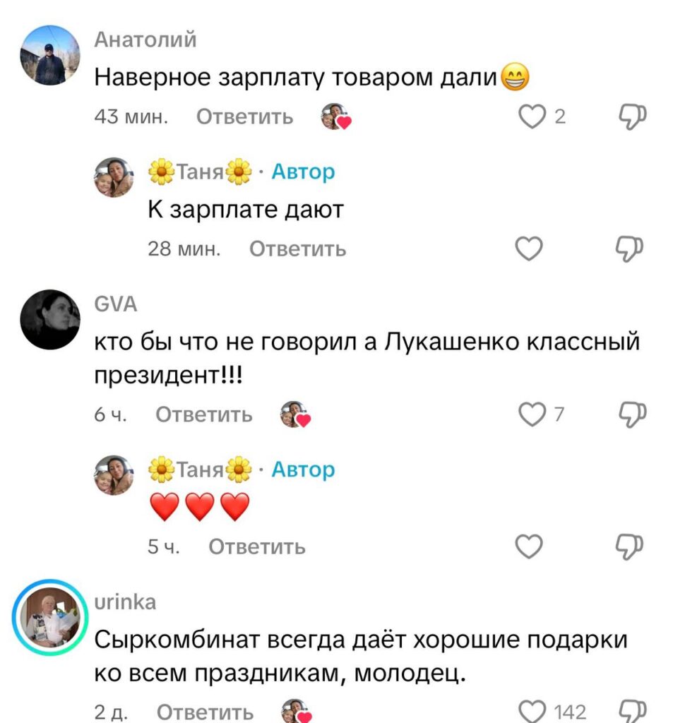Dislike Таня's three hearts reply
This screenshot has height=723, width=673.
pos(629,547)
